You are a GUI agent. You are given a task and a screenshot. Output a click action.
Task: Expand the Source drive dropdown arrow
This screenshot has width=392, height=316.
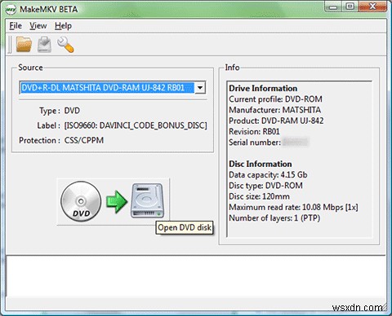200,88
